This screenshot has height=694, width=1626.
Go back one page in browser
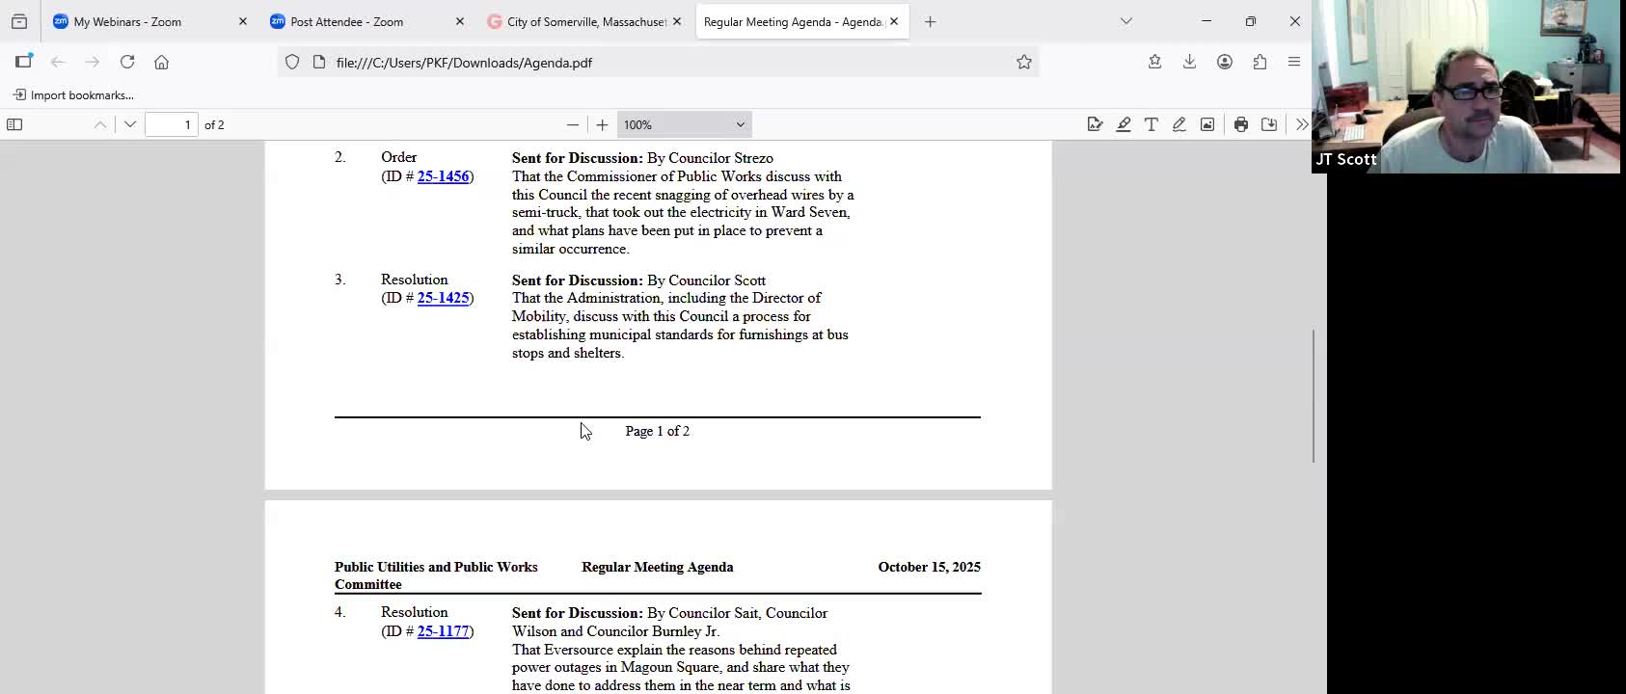(58, 62)
